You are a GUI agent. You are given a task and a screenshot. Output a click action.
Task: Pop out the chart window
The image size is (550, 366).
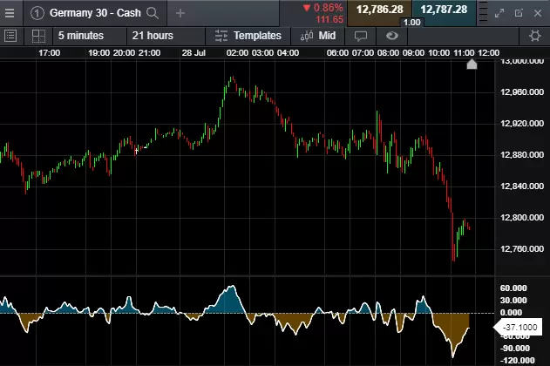[x=518, y=13]
